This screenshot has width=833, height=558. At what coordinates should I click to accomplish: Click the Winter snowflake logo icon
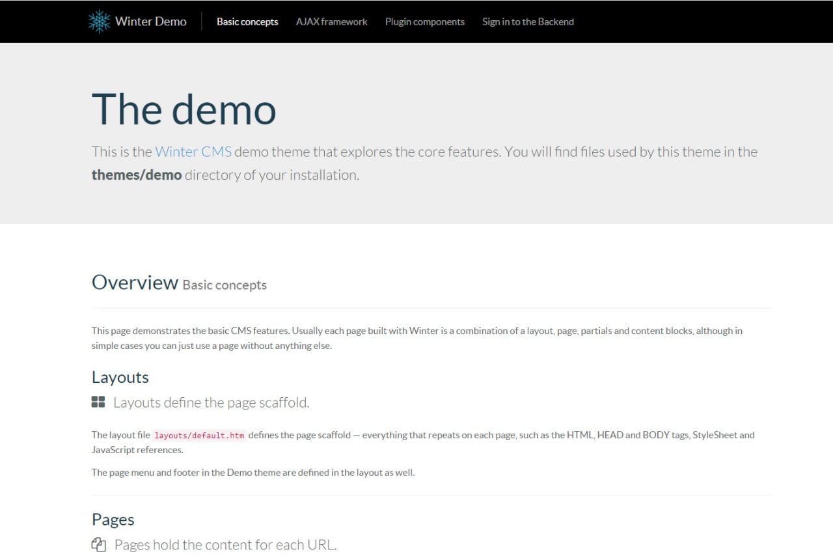point(100,21)
